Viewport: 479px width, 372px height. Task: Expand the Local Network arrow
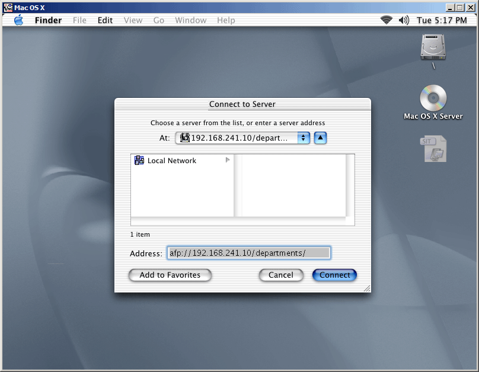(228, 160)
